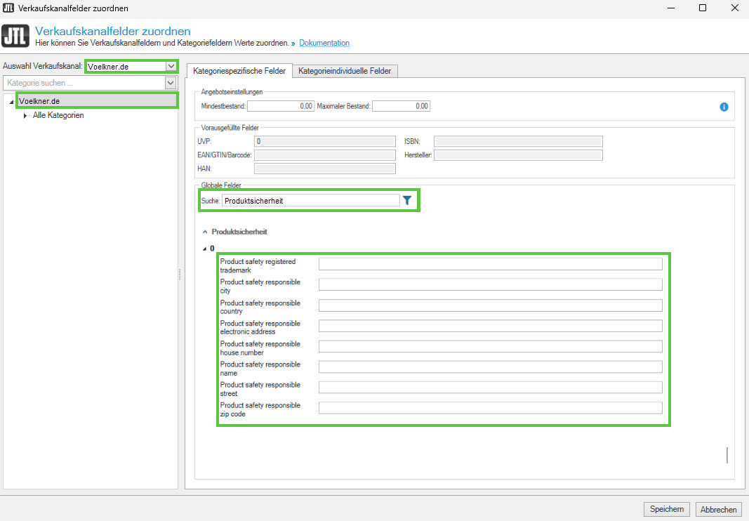Select the Kategoriespezifische Felder tab
The image size is (749, 521).
(x=240, y=71)
